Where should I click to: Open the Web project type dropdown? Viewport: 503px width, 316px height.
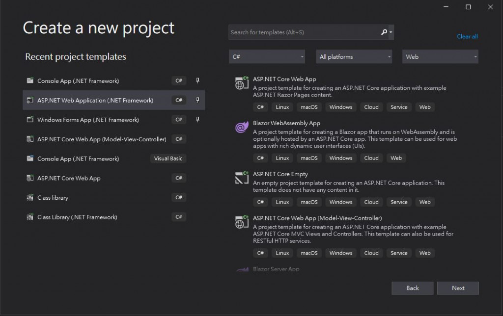pos(440,57)
